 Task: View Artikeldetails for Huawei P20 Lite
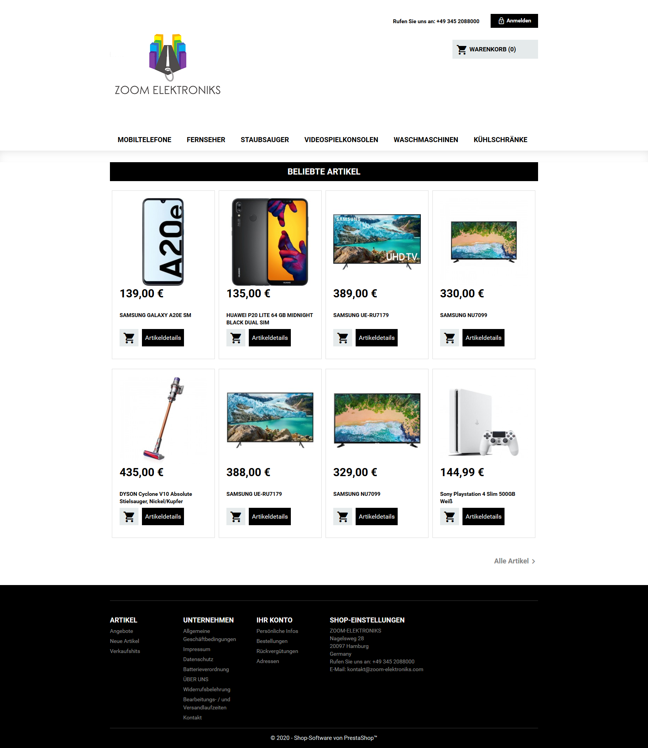(270, 338)
